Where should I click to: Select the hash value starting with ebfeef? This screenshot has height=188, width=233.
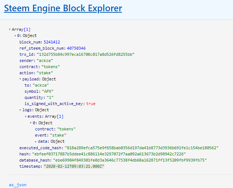tap(109, 154)
